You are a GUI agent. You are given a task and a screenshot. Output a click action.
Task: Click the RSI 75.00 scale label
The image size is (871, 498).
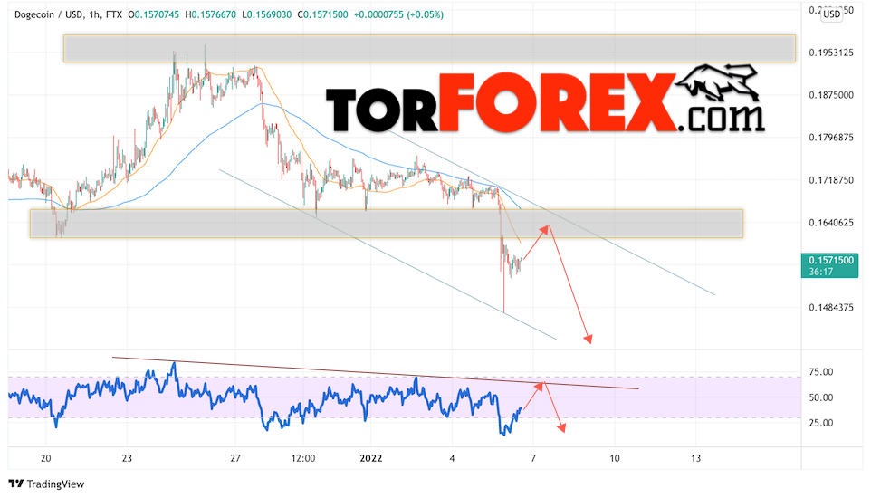(x=821, y=372)
